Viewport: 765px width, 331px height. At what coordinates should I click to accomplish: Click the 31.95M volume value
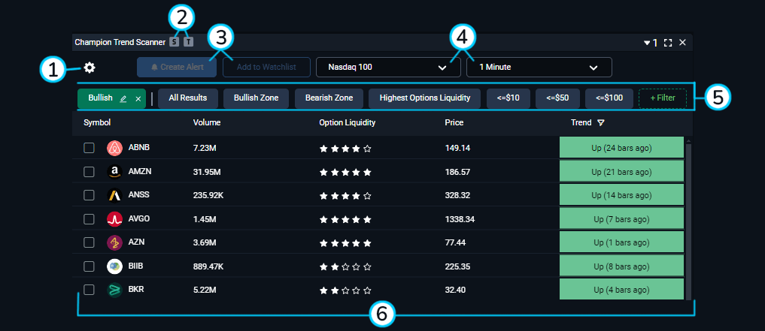point(207,172)
